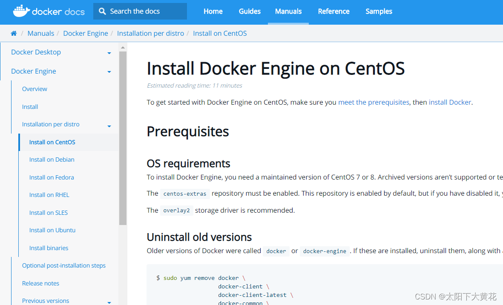Screen dimensions: 503x305
Task: Click the OS requirements heading
Action: click(x=188, y=163)
